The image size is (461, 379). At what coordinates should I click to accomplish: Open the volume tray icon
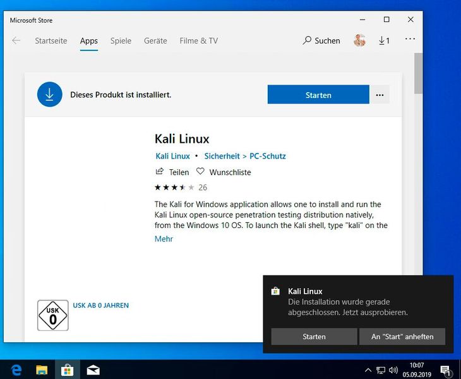393,370
